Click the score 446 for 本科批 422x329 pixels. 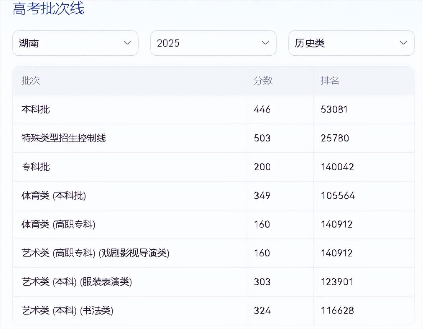click(262, 110)
